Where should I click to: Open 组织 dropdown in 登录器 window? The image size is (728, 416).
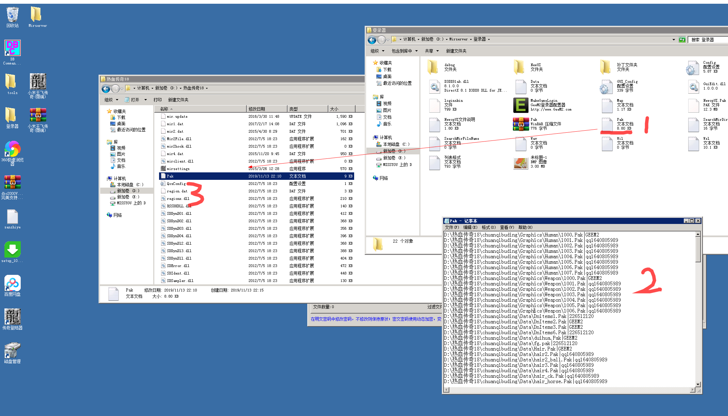pos(377,51)
